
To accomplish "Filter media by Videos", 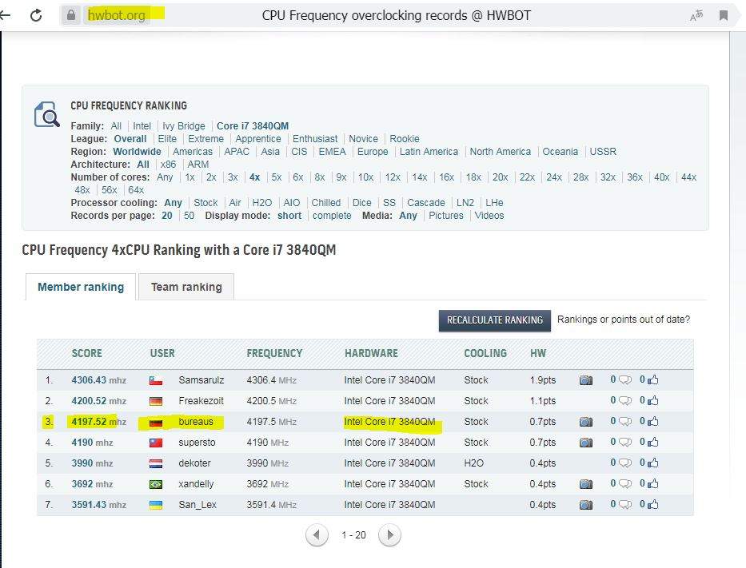I will click(x=489, y=216).
